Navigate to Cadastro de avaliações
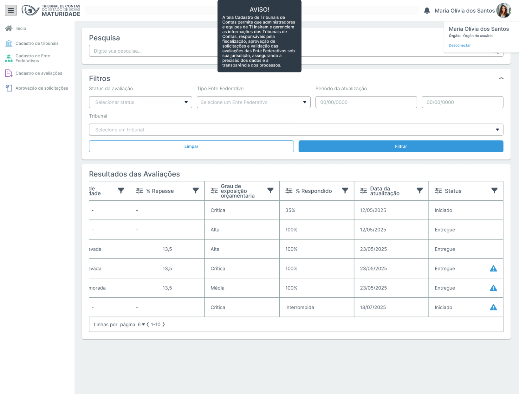Image resolution: width=519 pixels, height=394 pixels. (39, 73)
